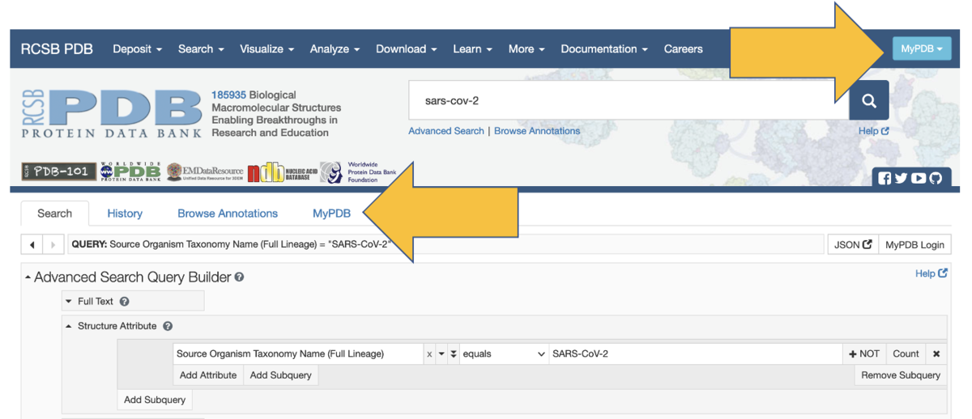Screen dimensions: 972x419
Task: Open the PDB-101 logo link
Action: (59, 171)
